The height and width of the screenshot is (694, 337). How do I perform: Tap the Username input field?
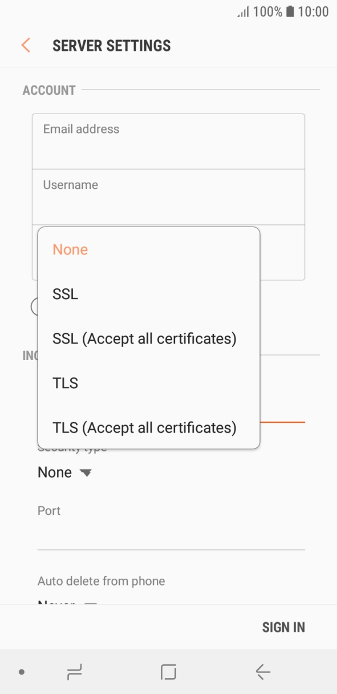pos(168,197)
